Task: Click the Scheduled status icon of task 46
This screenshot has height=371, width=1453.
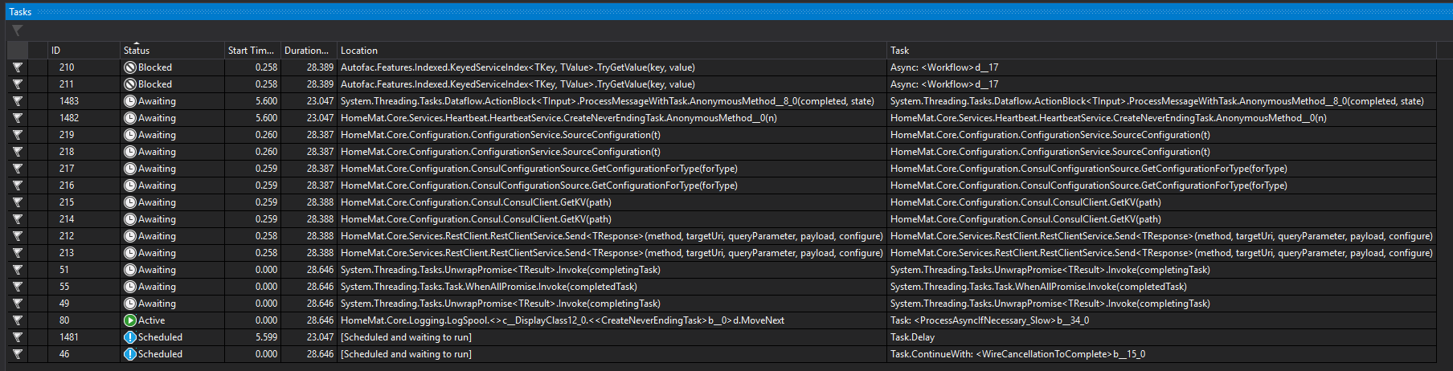Action: coord(129,354)
